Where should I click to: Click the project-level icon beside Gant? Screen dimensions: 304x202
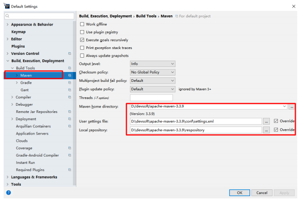(x=70, y=90)
